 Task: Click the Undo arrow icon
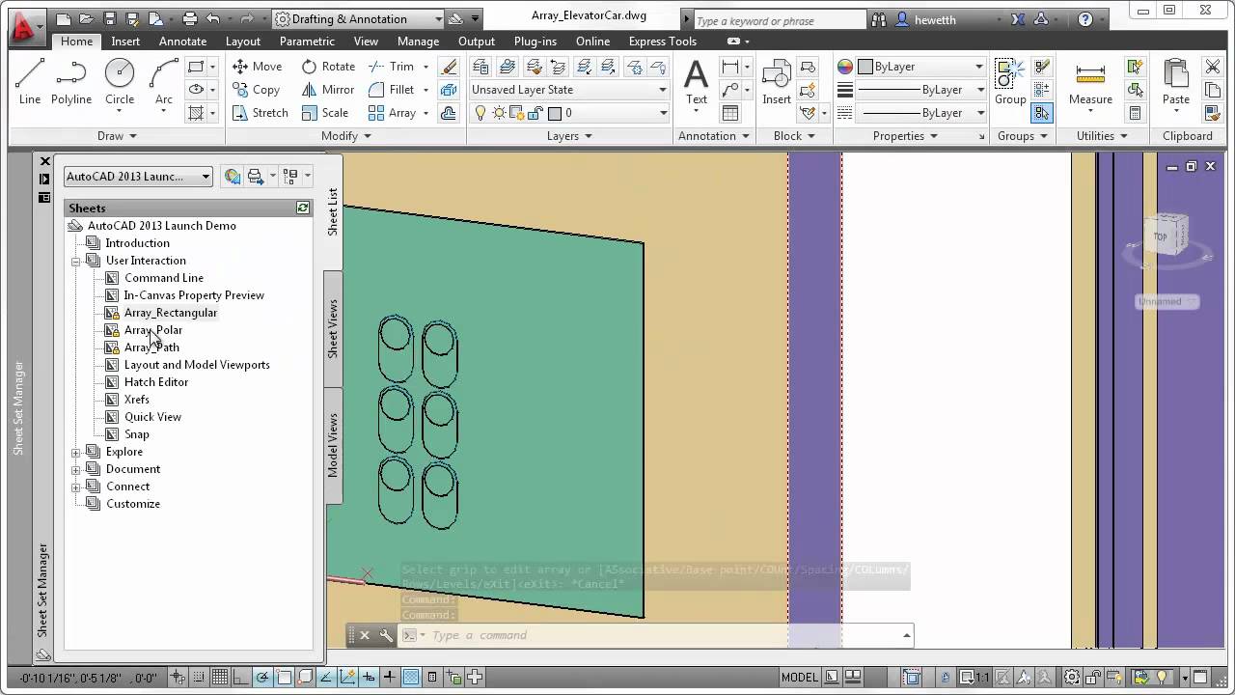pos(213,18)
